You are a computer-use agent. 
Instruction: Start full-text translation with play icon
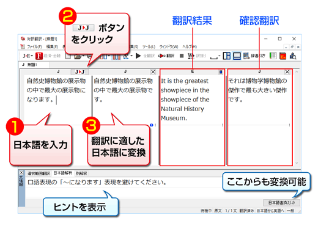point(138,56)
